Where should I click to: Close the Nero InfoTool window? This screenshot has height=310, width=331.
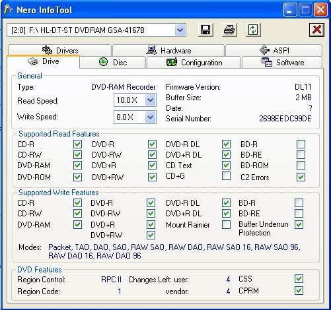coord(320,10)
